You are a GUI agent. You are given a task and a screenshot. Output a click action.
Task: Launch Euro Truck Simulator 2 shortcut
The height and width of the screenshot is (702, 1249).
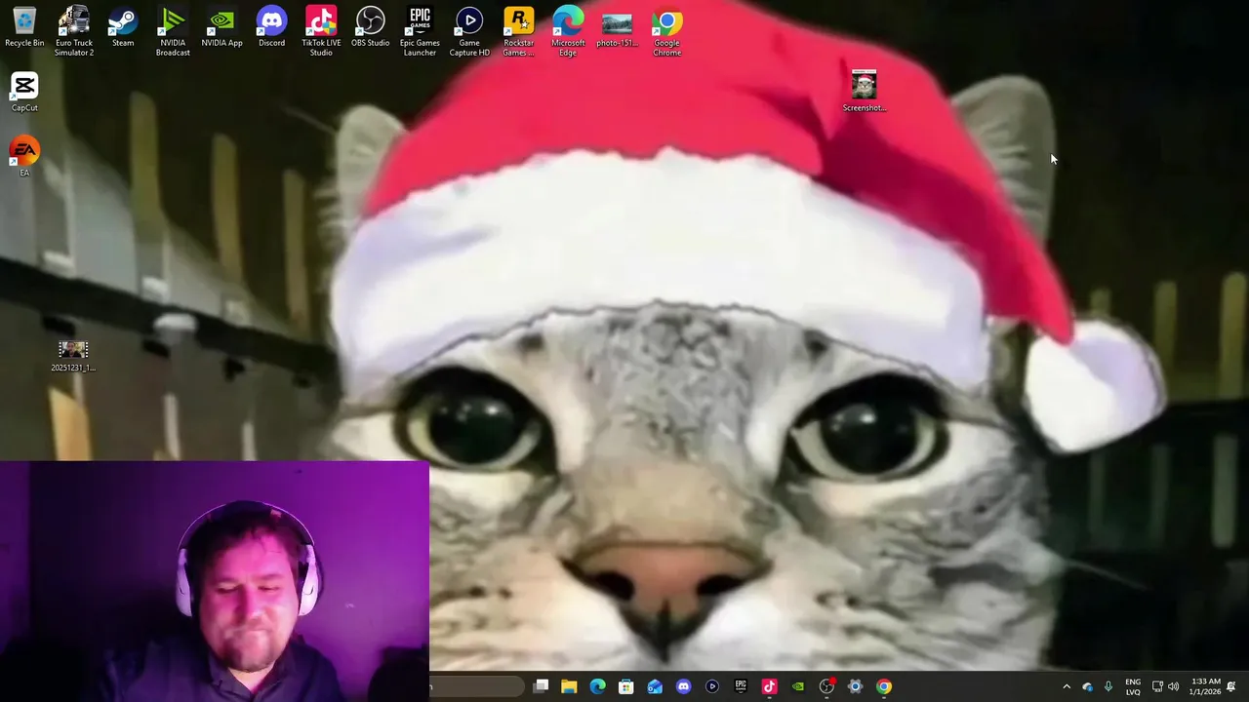point(74,31)
